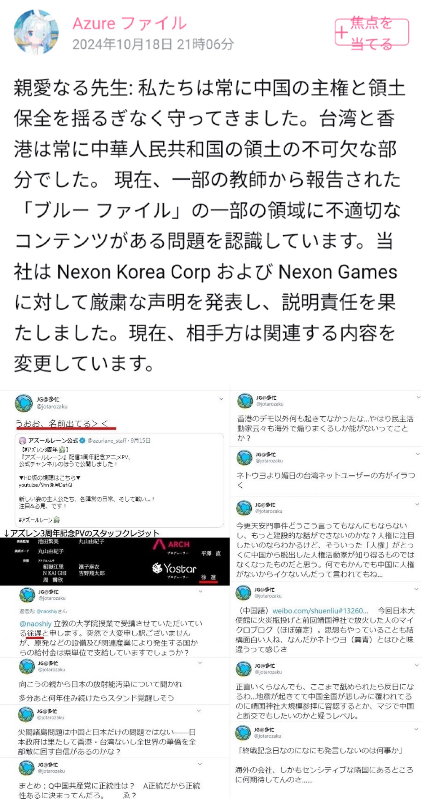Open the Azure ファイル profile avatar
Viewport: 422px width, 799px height.
click(x=36, y=32)
